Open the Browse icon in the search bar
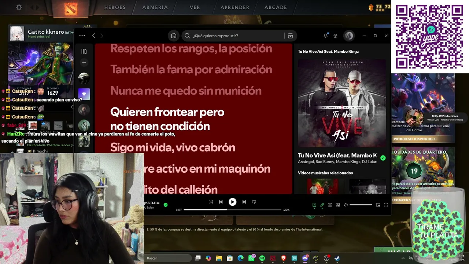This screenshot has width=469, height=264. click(290, 36)
